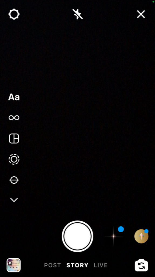Viewport: 155px width, 277px height.
Task: Open the Layout grid tool
Action: pos(14,138)
